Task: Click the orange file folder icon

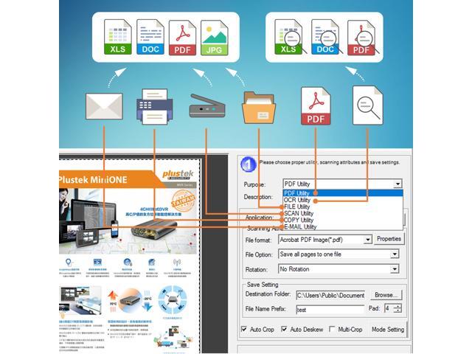Action: pyautogui.click(x=260, y=108)
